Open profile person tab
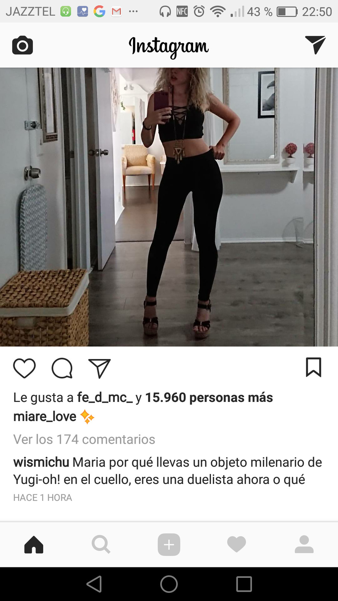 (x=304, y=544)
